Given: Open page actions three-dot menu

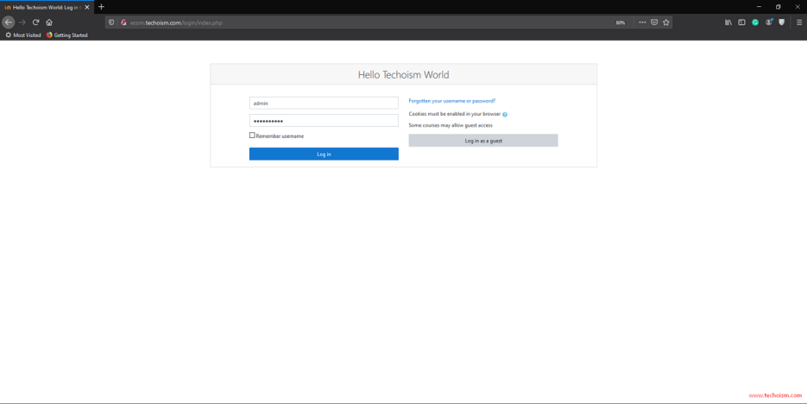Looking at the screenshot, I should (642, 22).
